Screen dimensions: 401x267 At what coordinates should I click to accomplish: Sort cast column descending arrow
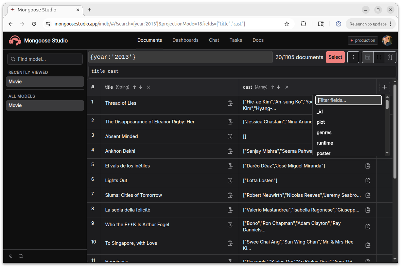[279, 87]
